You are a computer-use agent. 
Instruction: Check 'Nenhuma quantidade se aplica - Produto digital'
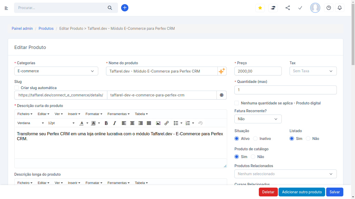[236, 103]
